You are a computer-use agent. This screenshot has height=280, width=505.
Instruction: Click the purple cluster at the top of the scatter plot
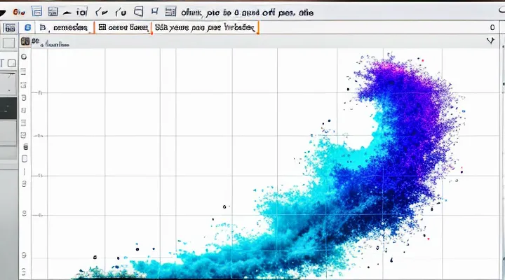click(393, 77)
